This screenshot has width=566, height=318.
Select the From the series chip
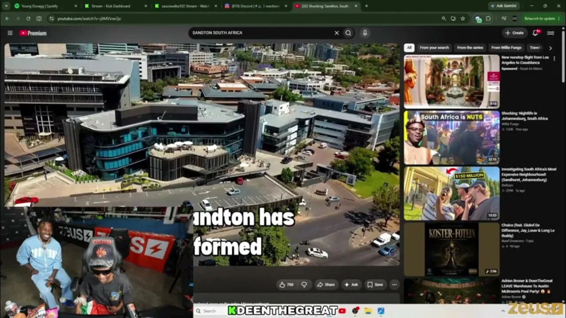click(x=470, y=48)
